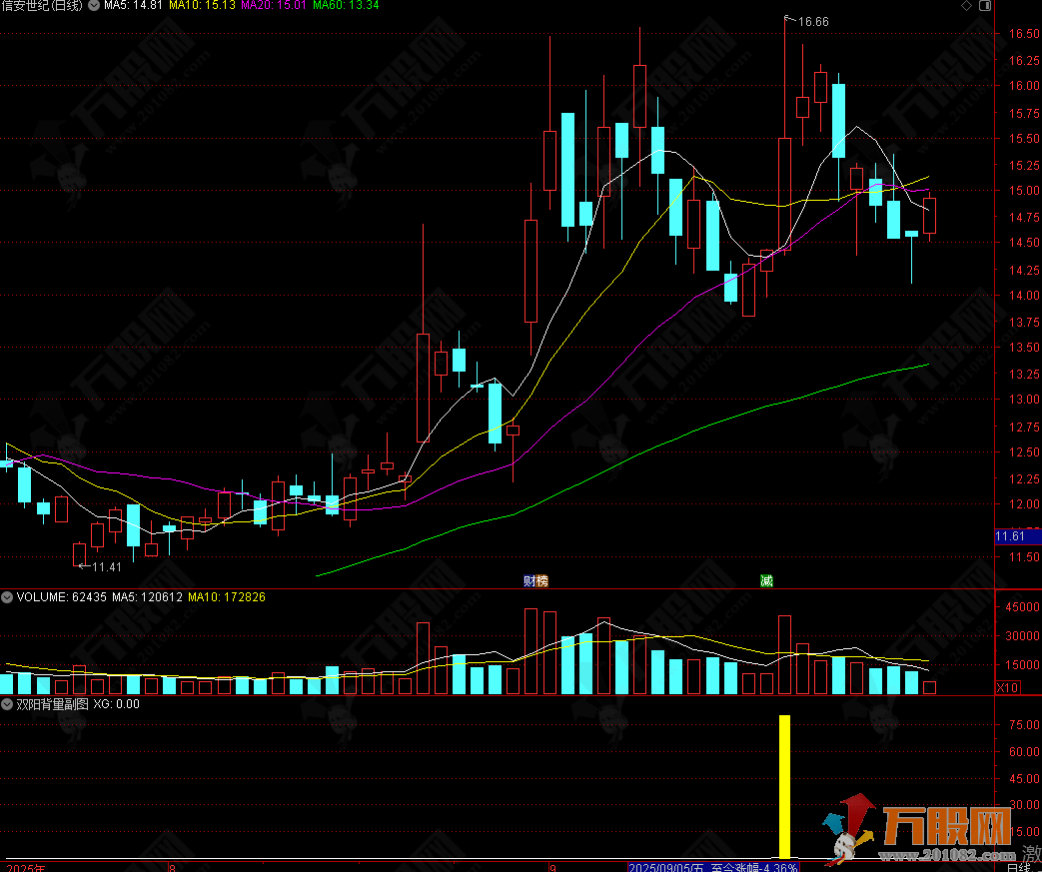Viewport: 1042px width, 872px height.
Task: Switch period via 日线 label at bottom right
Action: (x=1018, y=867)
